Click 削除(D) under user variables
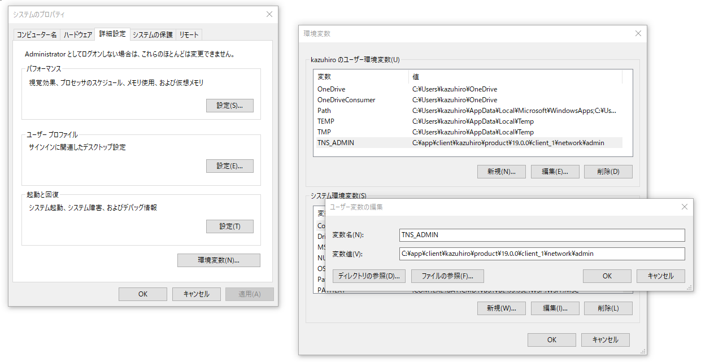 pyautogui.click(x=608, y=172)
